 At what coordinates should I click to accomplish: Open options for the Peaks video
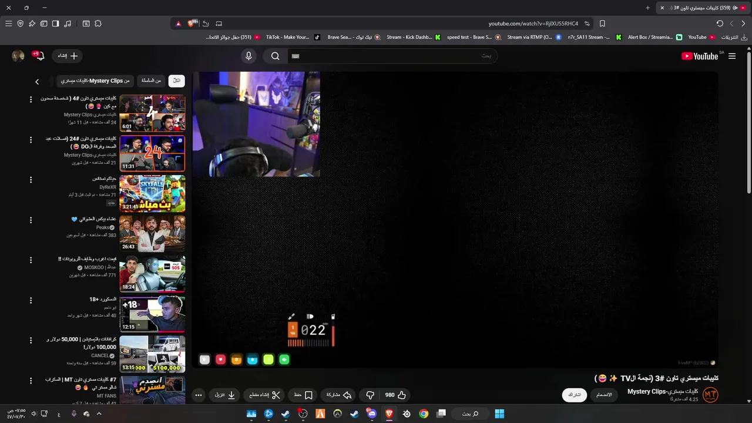click(31, 220)
